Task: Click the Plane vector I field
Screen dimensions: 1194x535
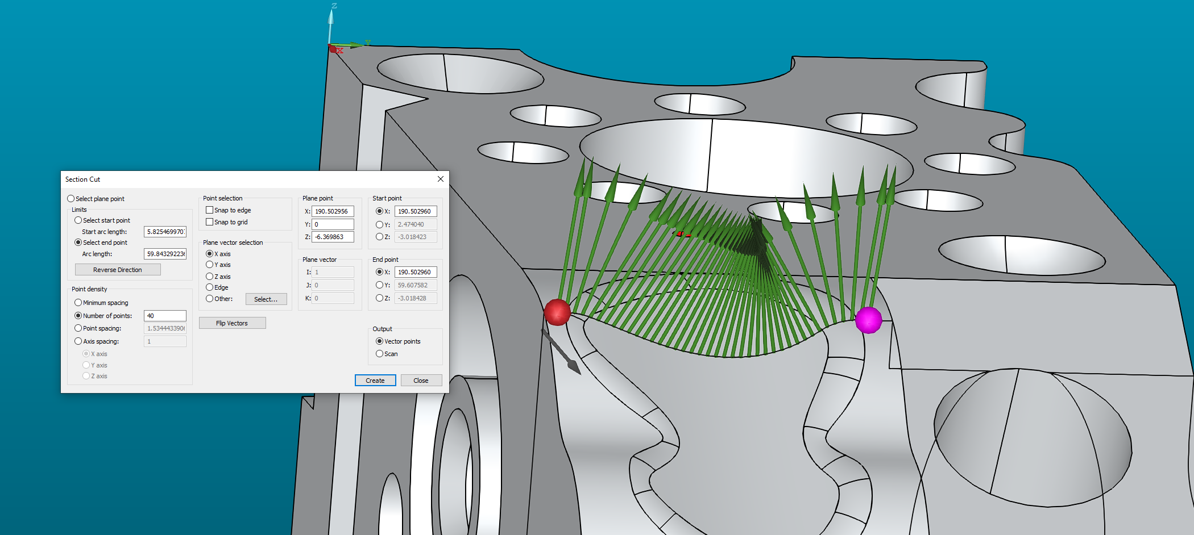Action: click(x=333, y=272)
